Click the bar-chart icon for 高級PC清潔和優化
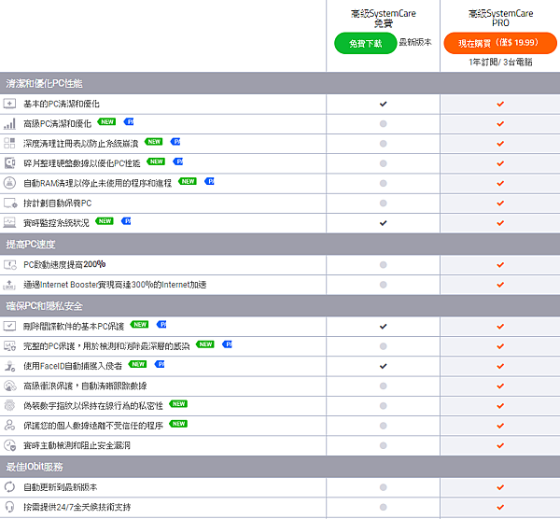Image resolution: width=560 pixels, height=519 pixels. click(9, 123)
